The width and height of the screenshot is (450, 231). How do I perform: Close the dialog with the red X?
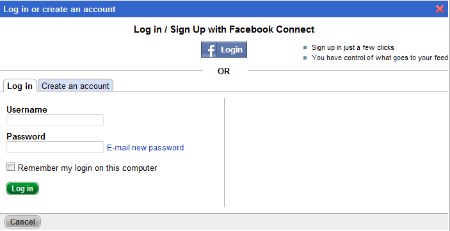439,9
